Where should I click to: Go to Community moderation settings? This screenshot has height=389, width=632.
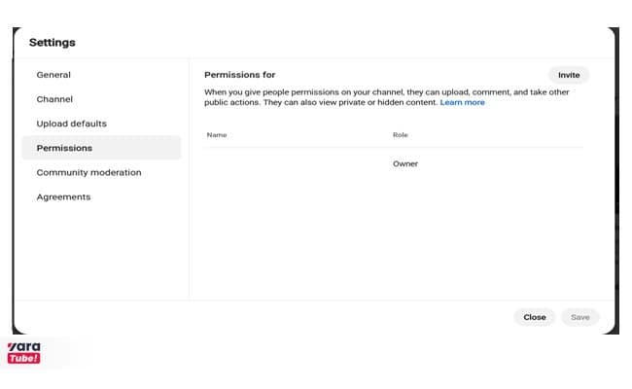coord(88,172)
